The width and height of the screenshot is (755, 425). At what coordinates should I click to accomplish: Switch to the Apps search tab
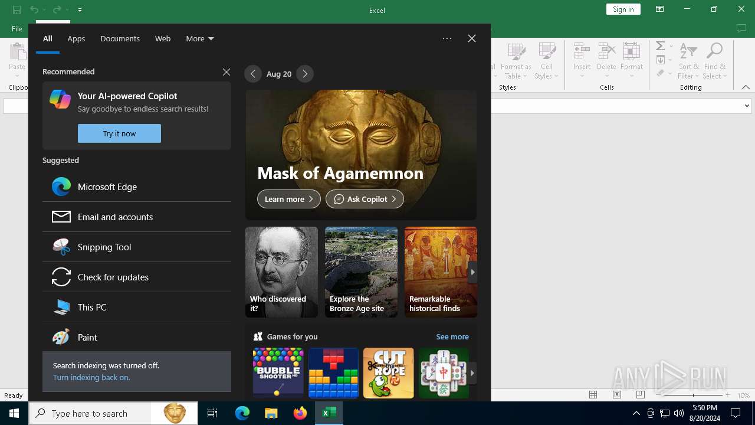coord(76,38)
